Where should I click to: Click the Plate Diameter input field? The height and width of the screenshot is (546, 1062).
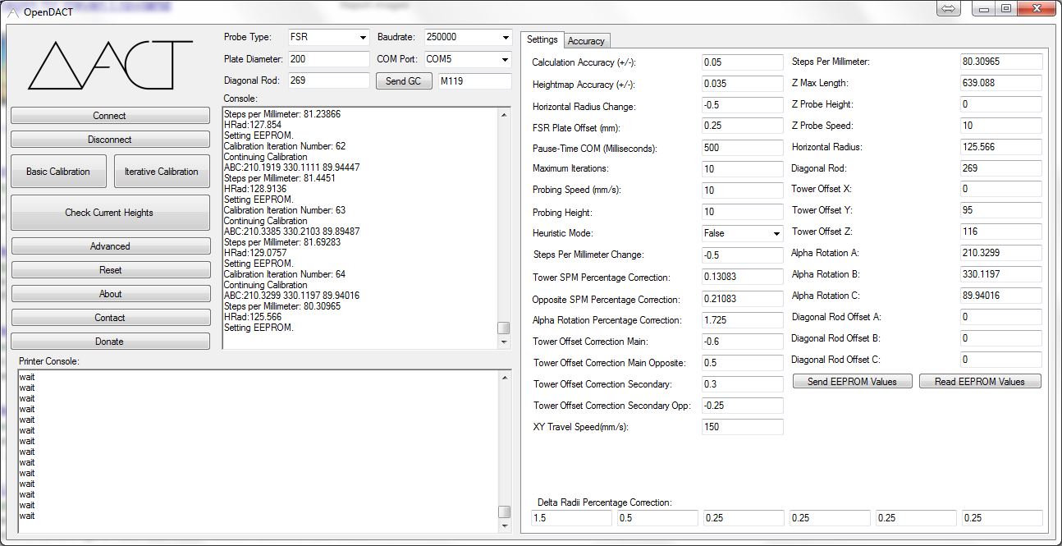[x=328, y=59]
